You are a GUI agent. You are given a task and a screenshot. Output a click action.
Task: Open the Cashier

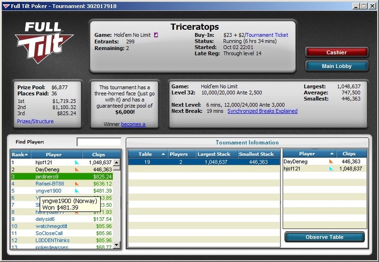tap(337, 52)
